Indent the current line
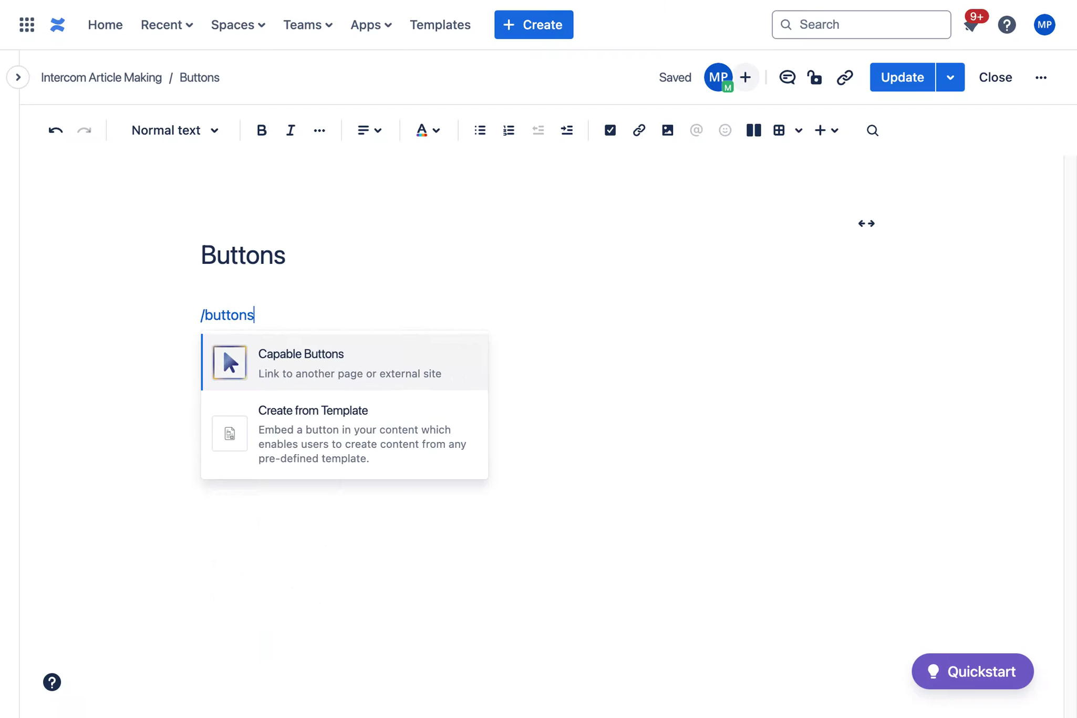1077x718 pixels. pyautogui.click(x=567, y=130)
